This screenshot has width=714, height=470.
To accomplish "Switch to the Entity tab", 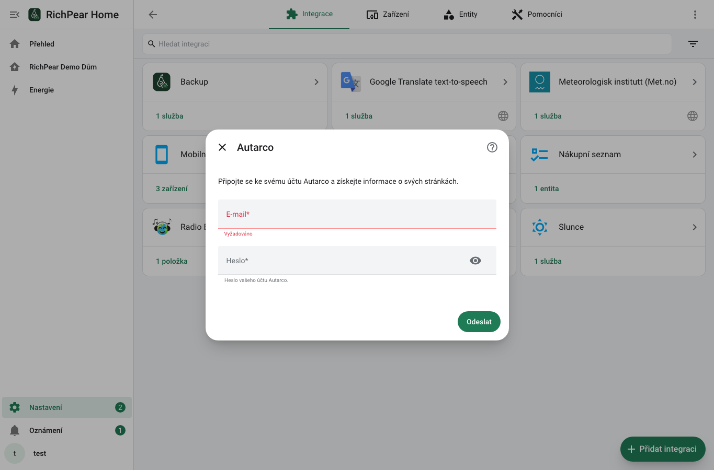I will [x=460, y=14].
